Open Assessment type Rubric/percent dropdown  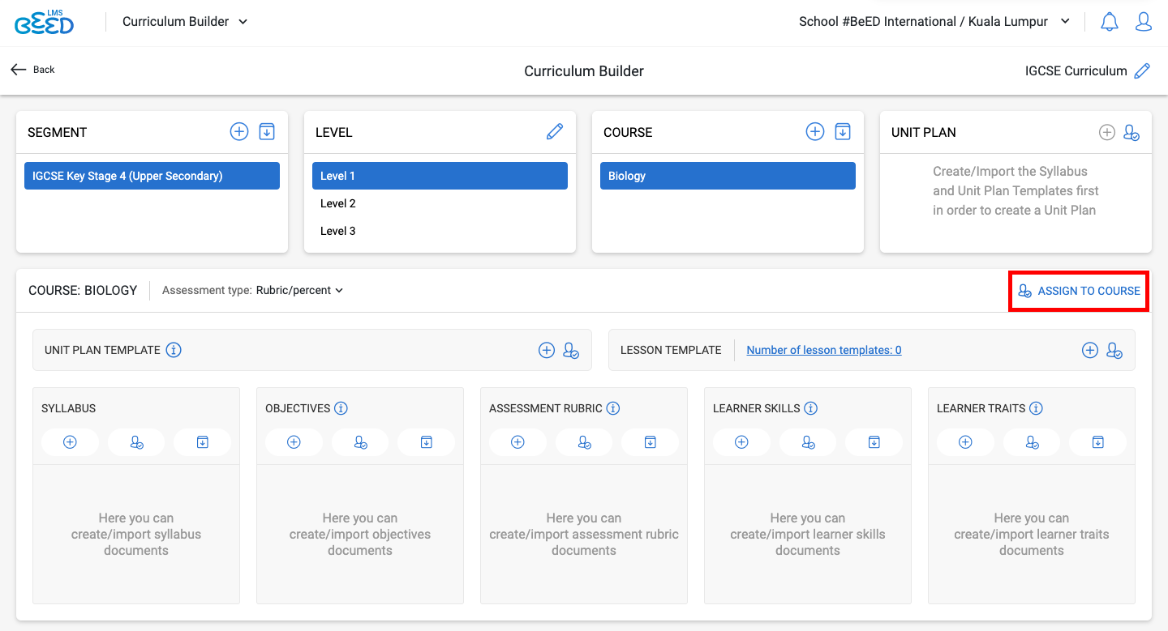point(299,291)
